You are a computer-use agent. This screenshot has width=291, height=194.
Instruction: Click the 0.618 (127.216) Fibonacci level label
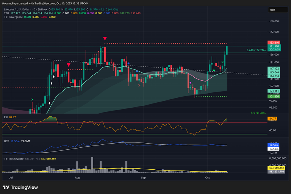256,50
